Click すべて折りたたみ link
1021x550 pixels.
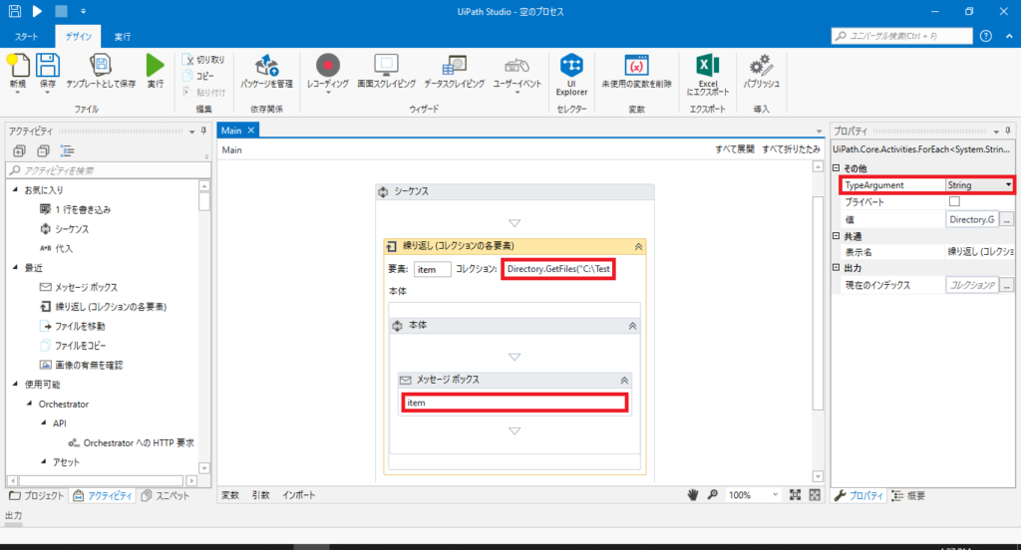tap(791, 149)
